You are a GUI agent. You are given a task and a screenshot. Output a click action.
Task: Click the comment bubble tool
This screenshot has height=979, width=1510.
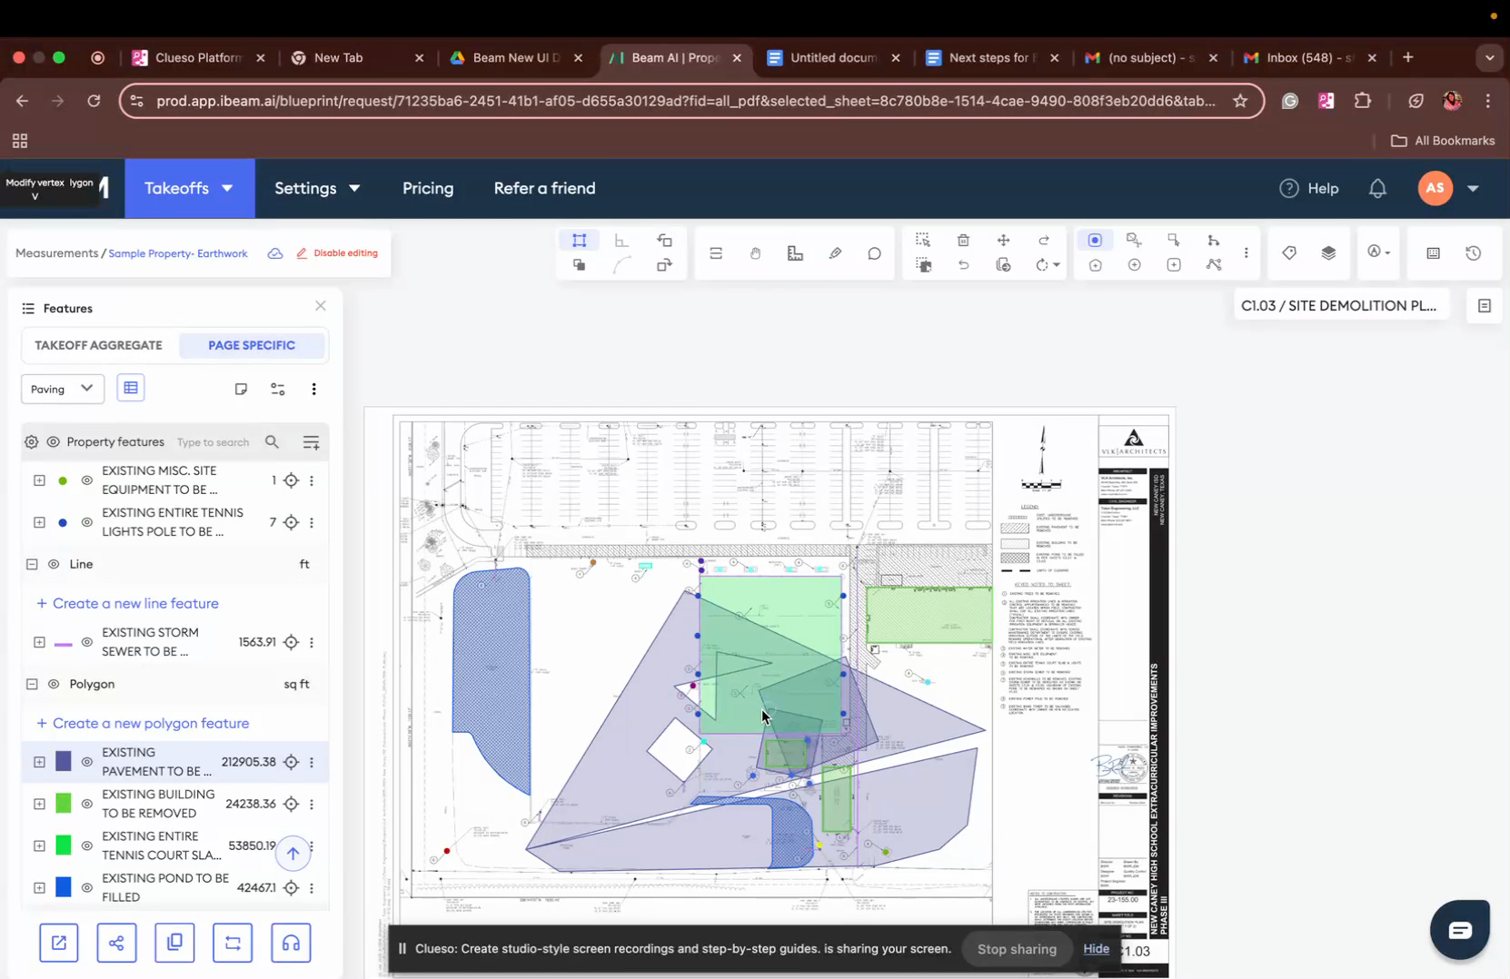click(874, 253)
